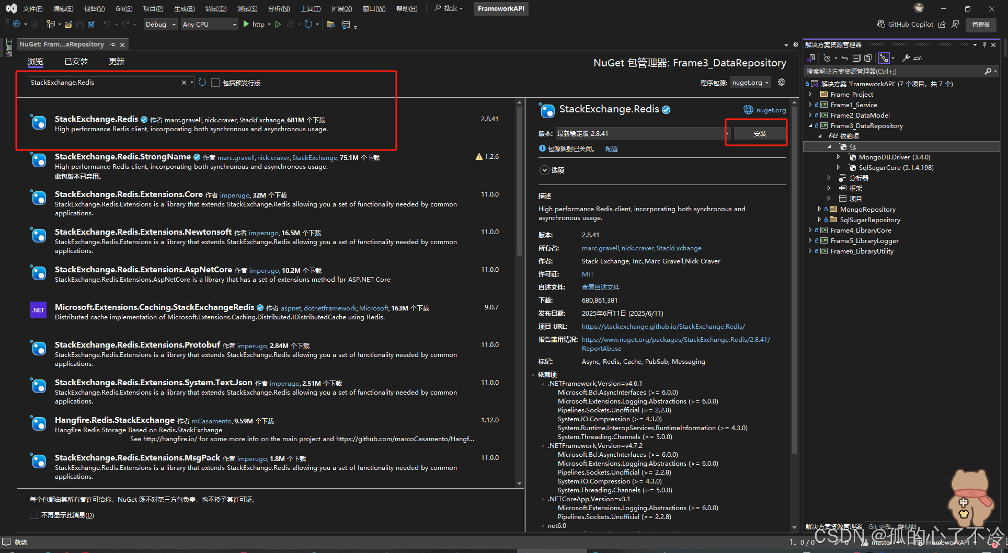
Task: Open the nuget.org package source dropdown
Action: (x=750, y=83)
